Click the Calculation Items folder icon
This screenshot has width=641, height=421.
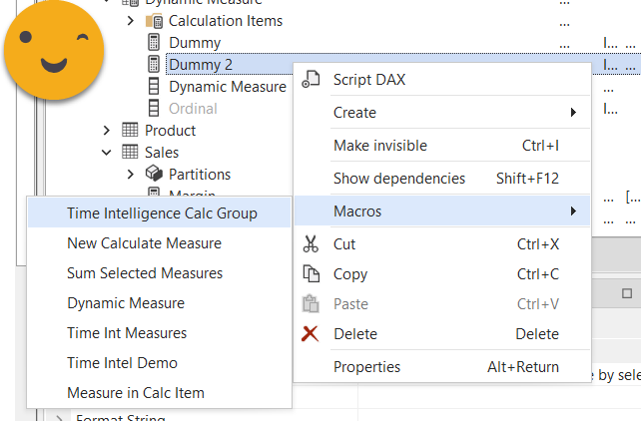tap(154, 21)
